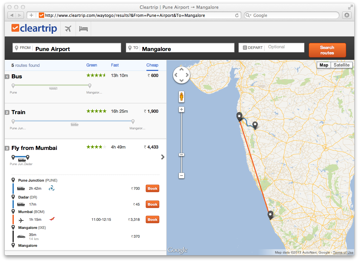Click the Mangalore (IXE) stop
The image size is (359, 262).
click(x=32, y=228)
